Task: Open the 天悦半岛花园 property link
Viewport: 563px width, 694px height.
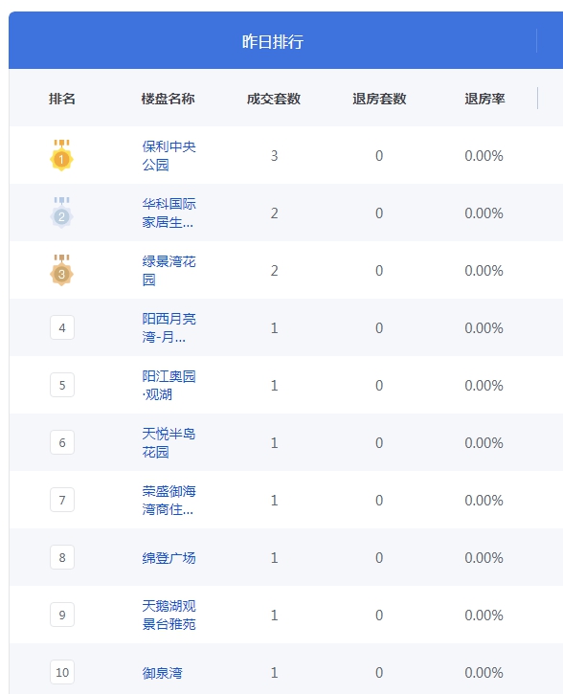Action: 169,442
